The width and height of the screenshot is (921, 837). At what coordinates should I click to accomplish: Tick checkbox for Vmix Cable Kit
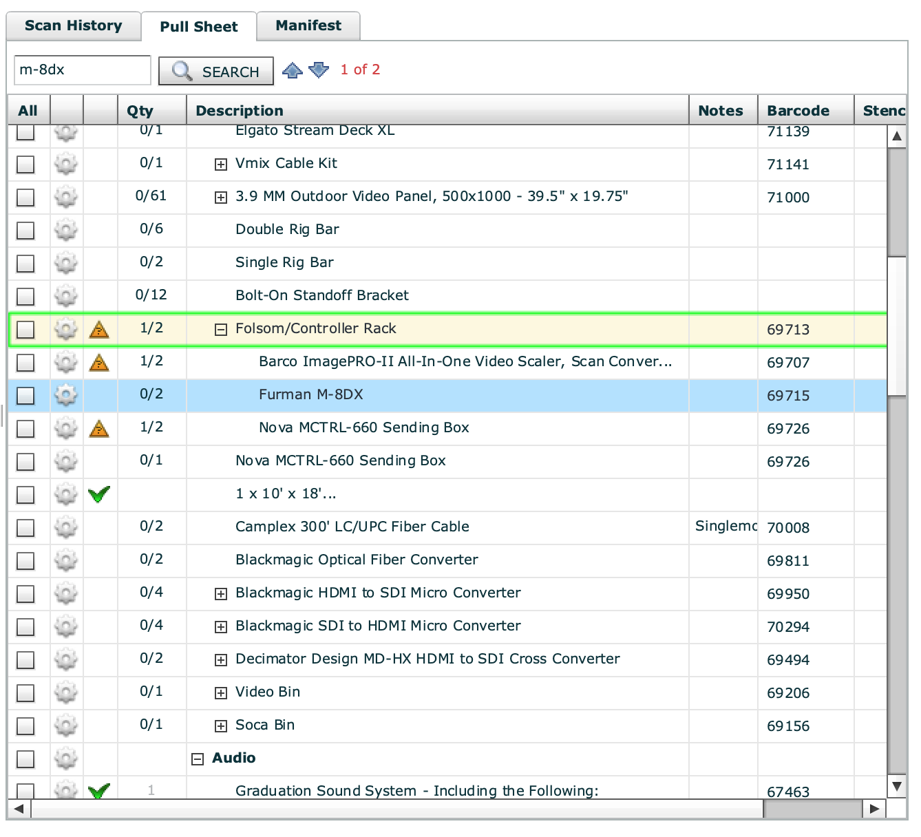click(x=25, y=165)
